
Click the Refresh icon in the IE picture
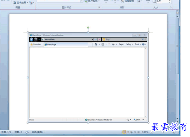(x=95, y=40)
